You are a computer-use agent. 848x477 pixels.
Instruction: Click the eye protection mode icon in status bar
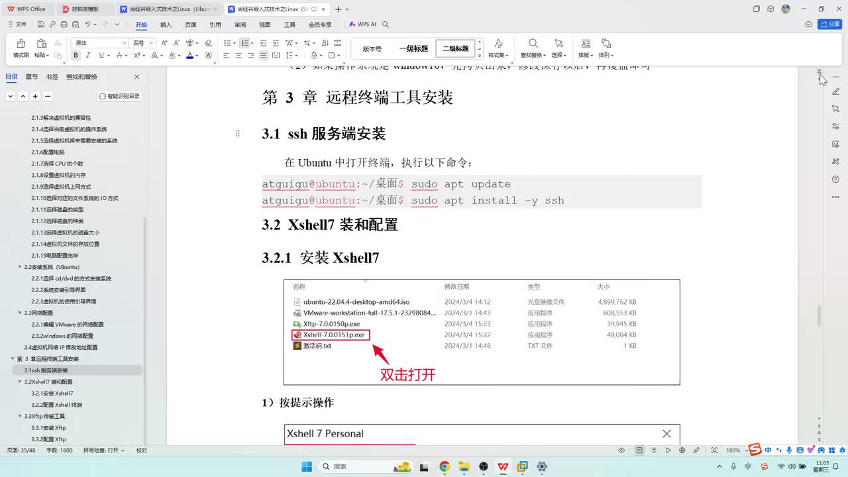point(621,450)
